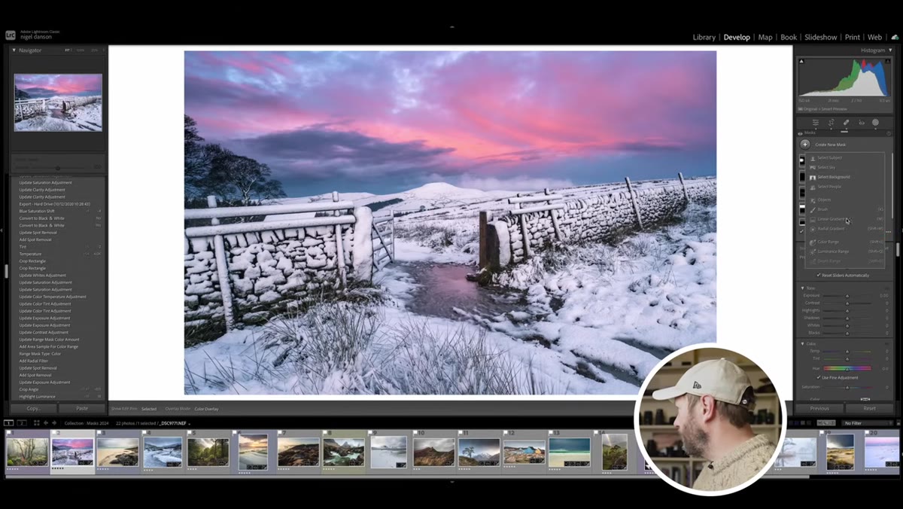Open the Map module
The height and width of the screenshot is (509, 903).
pos(765,37)
